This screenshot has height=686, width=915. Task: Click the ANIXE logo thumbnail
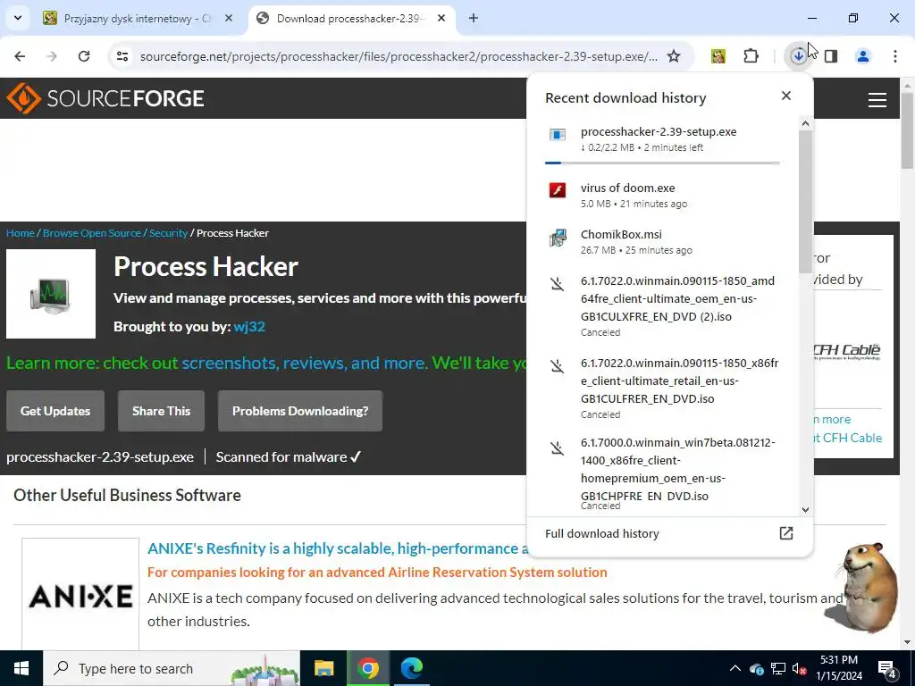tap(80, 596)
